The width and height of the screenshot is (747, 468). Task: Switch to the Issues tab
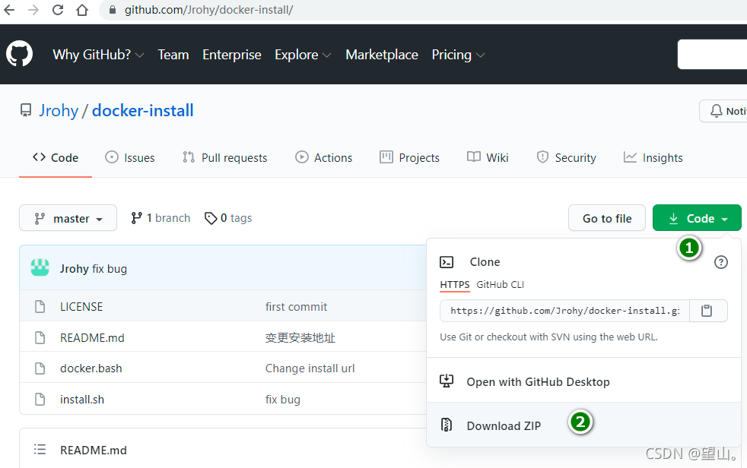pyautogui.click(x=130, y=158)
